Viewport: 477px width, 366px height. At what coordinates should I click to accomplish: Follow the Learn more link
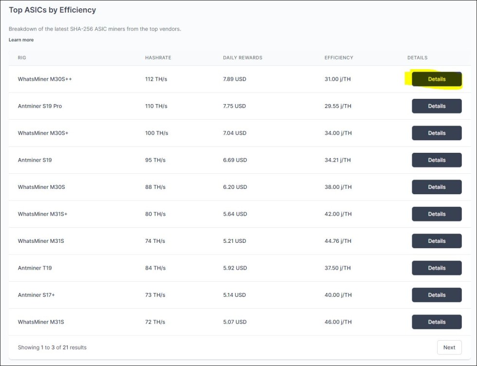click(x=21, y=40)
